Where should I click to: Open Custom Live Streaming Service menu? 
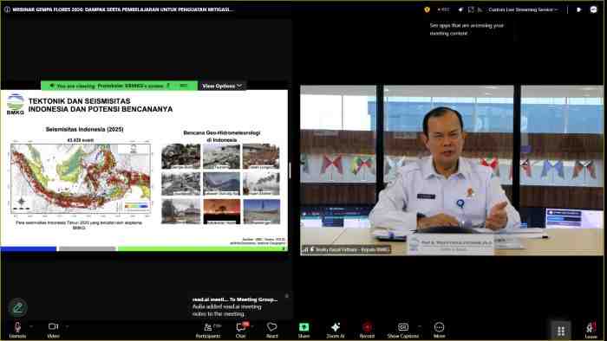tap(523, 10)
